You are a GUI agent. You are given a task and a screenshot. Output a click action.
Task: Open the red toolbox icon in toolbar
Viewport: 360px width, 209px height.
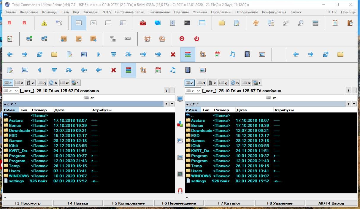coord(143,23)
